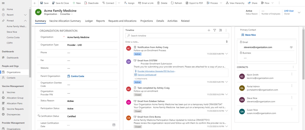Collapse the Pinned section in sidebar
305x130 pixels.
[25, 21]
